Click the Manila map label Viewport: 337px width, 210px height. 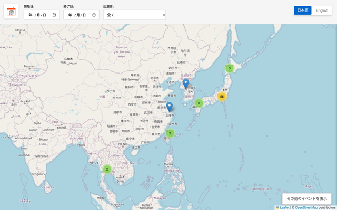[168, 164]
